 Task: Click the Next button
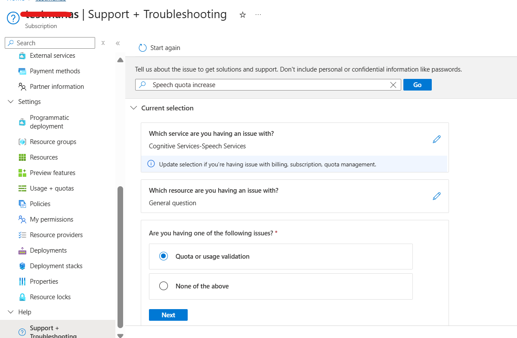168,315
